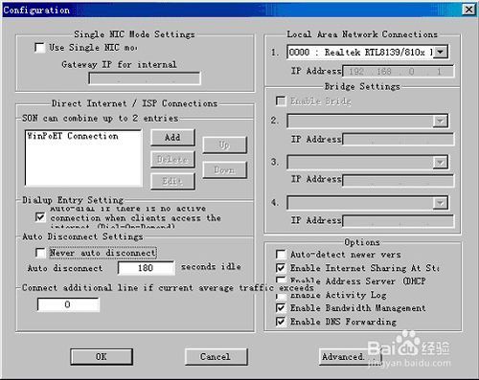479x380 pixels.
Task: Open the fourth network adapter dropdown
Action: tap(440, 203)
